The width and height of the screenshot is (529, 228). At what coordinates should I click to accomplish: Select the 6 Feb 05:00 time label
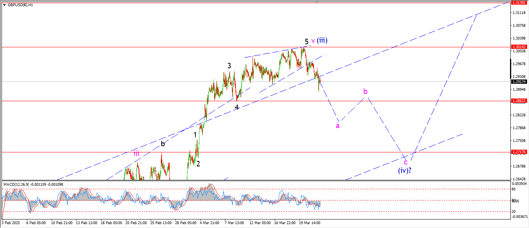[36, 223]
